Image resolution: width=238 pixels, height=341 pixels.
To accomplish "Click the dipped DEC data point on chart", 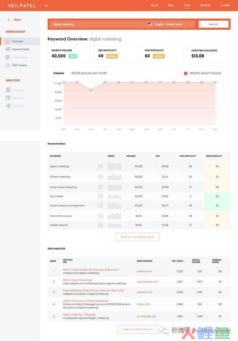I will point(91,90).
